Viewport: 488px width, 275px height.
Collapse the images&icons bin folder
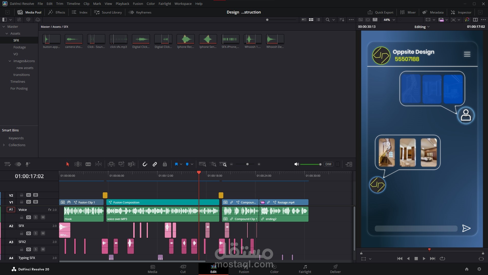click(10, 61)
